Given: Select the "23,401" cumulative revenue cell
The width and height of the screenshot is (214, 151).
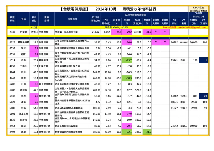Looking at the screenshot, I should click(137, 32).
